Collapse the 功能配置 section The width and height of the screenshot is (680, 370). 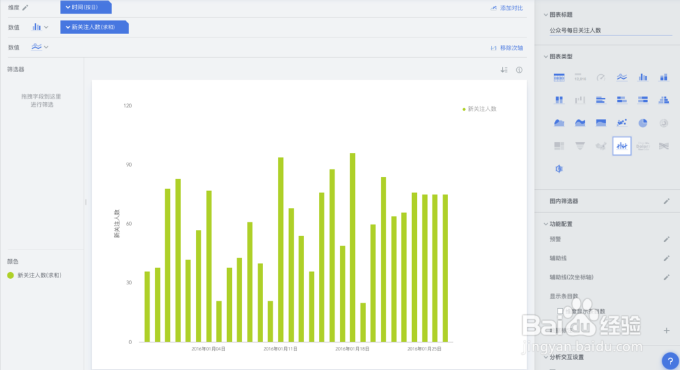pyautogui.click(x=545, y=224)
